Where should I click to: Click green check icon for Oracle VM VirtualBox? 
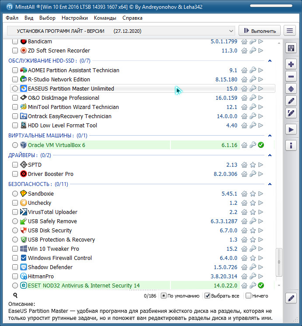[261, 145]
